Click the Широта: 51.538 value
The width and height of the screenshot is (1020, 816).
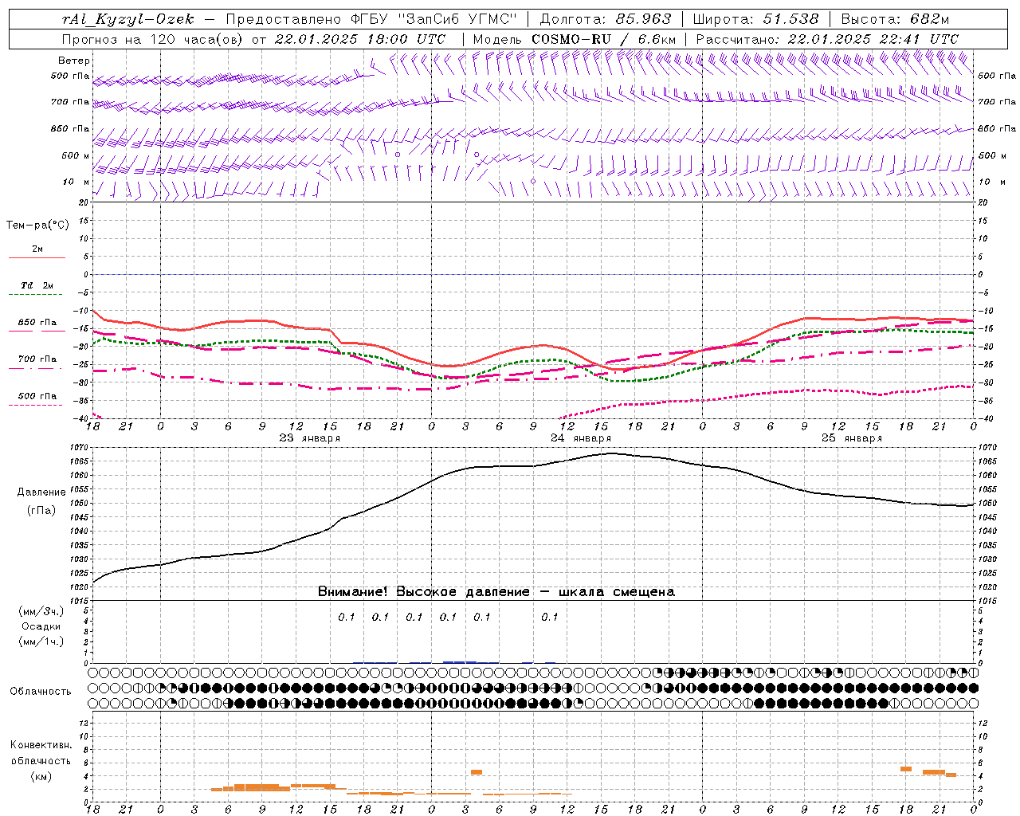(x=755, y=19)
